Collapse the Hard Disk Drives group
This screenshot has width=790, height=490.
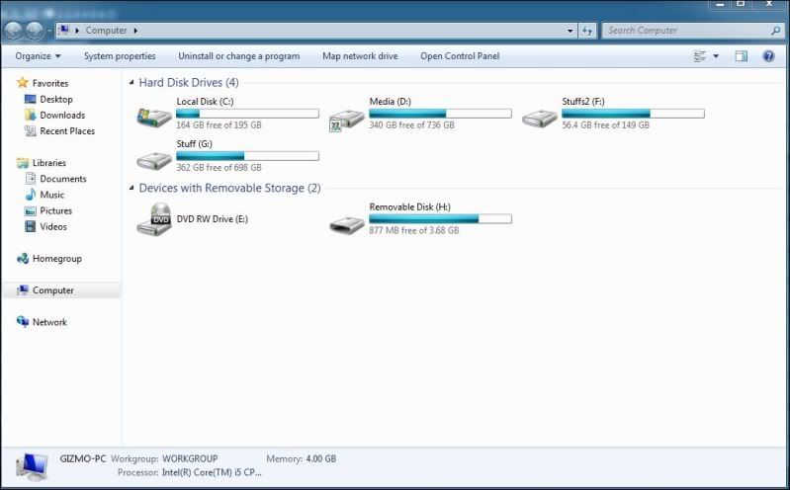[132, 82]
